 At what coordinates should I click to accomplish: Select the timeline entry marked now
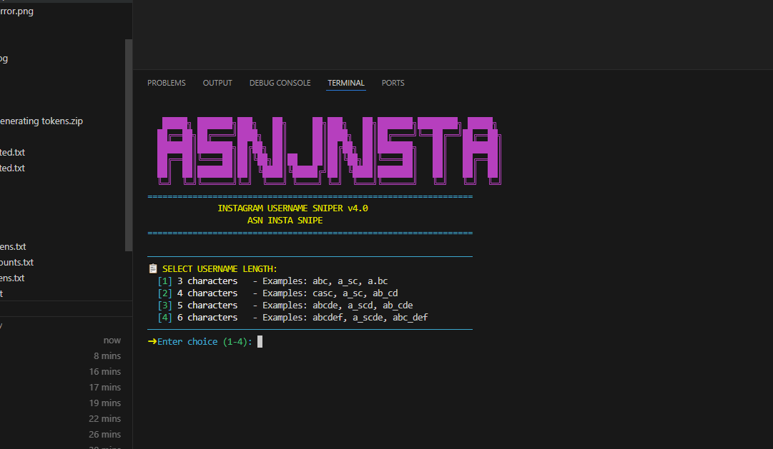click(x=112, y=340)
